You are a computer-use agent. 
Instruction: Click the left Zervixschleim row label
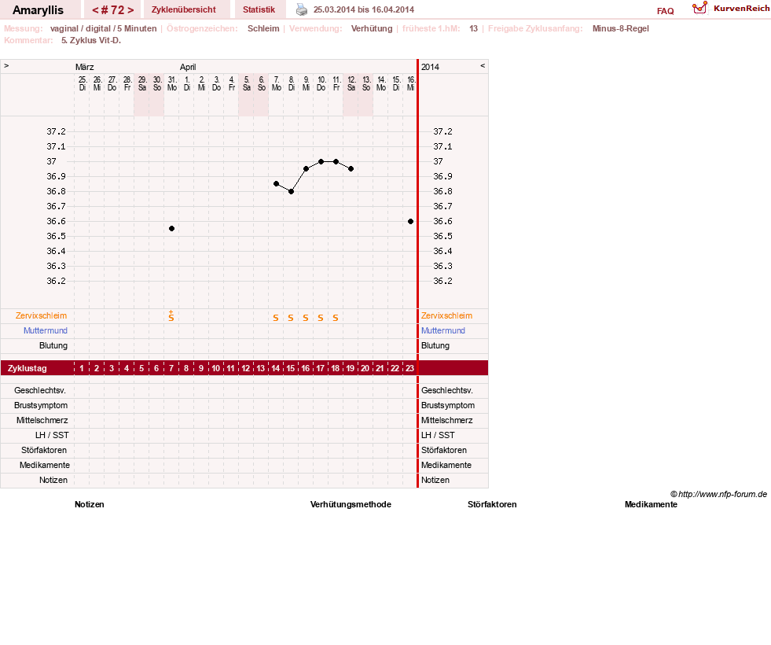(x=41, y=316)
